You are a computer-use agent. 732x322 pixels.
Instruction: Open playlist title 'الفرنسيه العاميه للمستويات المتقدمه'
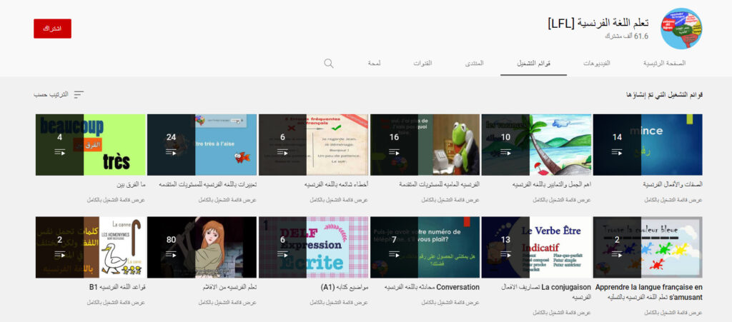pyautogui.click(x=440, y=184)
